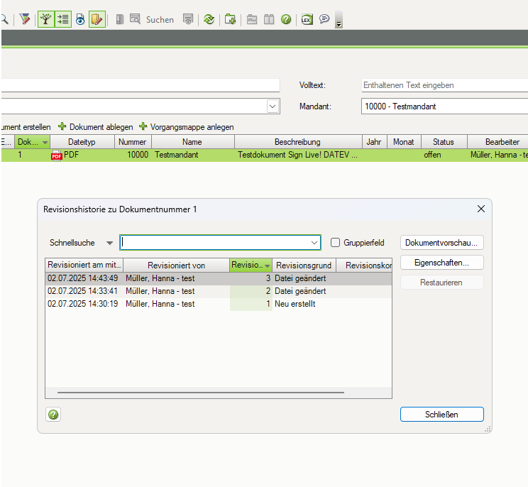Click the search window icon before Suchen
The width and height of the screenshot is (528, 487).
point(135,19)
